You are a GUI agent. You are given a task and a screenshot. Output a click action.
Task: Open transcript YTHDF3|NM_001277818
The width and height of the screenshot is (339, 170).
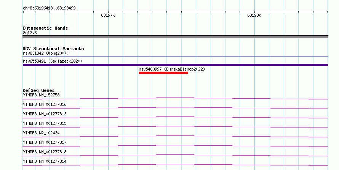(45, 152)
